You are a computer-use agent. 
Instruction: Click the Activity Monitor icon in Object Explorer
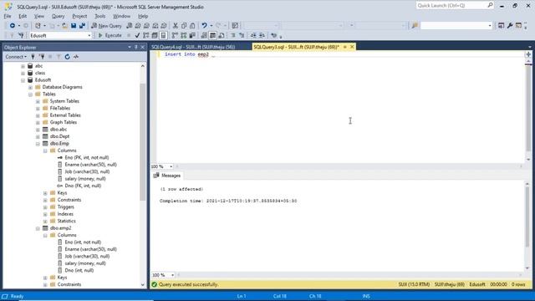coord(76,57)
